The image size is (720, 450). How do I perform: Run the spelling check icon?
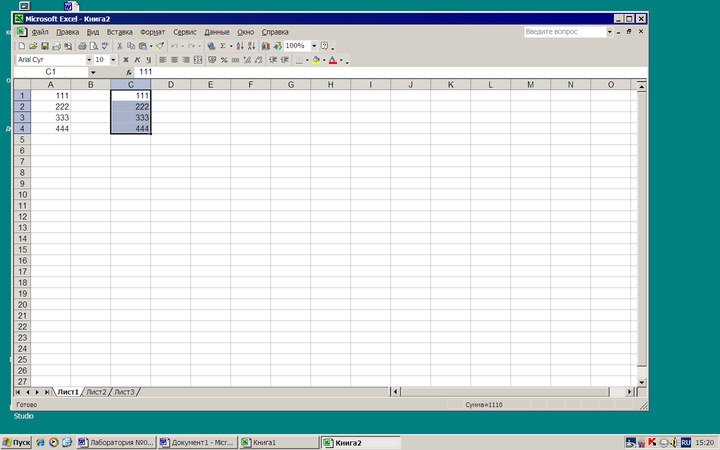tap(105, 46)
